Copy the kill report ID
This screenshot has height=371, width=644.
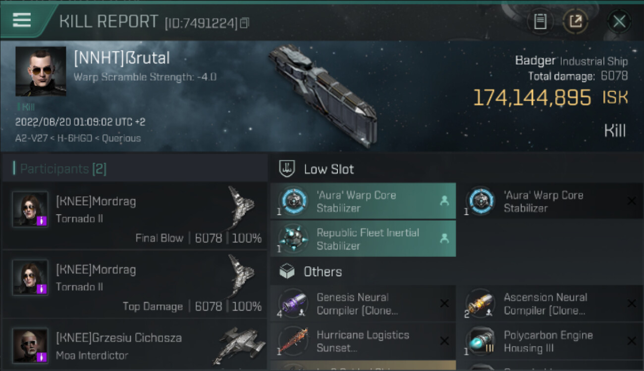(x=244, y=23)
